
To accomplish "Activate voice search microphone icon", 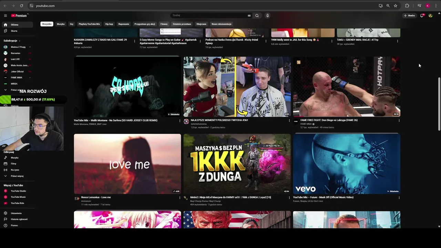I will pyautogui.click(x=267, y=15).
